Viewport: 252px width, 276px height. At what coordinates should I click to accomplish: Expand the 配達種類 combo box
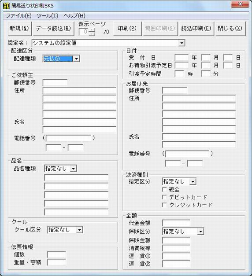76,59
